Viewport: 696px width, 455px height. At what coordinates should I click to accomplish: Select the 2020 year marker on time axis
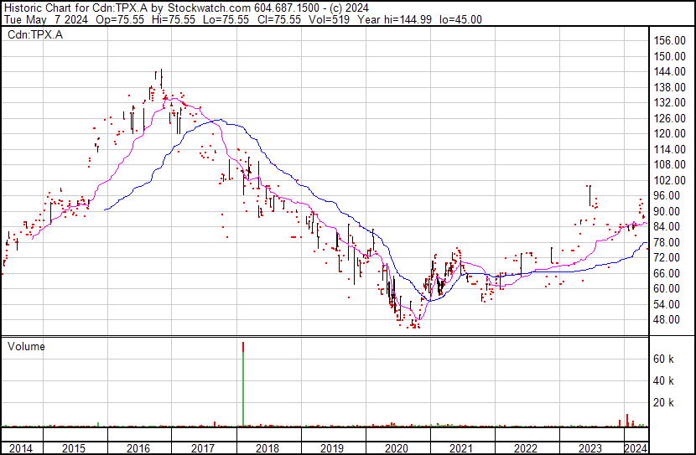tap(397, 448)
